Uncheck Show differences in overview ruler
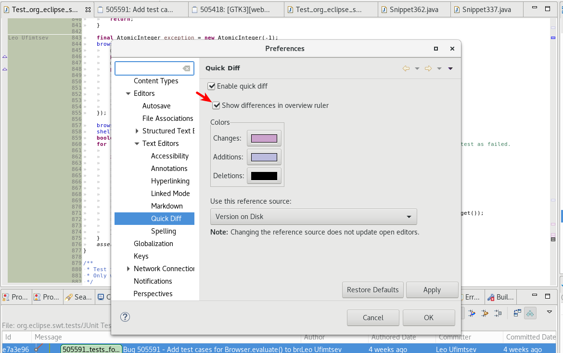563x353 pixels. click(x=216, y=105)
